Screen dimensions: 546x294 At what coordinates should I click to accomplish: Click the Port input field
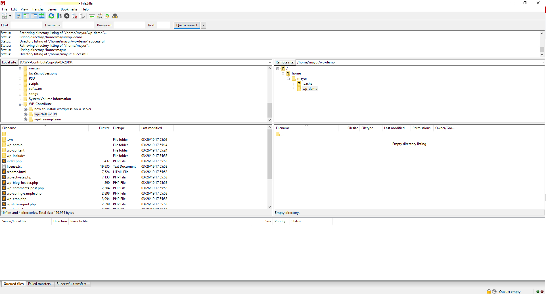(164, 25)
